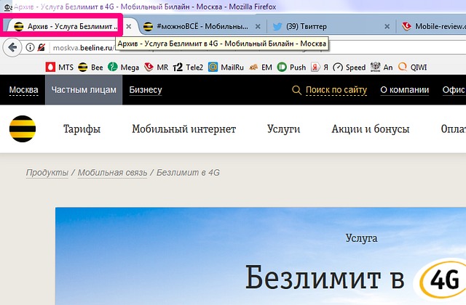
Task: Open the Tele2 bookmark
Action: coord(188,68)
